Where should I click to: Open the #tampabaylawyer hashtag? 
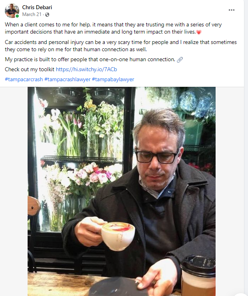[113, 80]
